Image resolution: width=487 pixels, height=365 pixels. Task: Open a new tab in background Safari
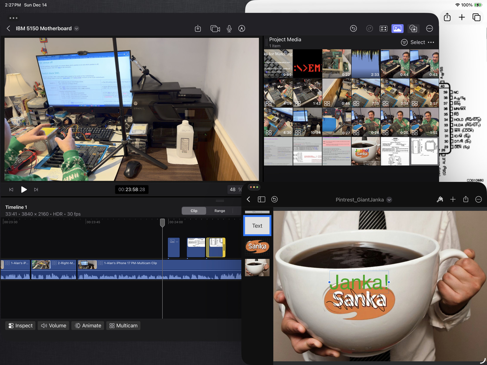click(x=462, y=17)
